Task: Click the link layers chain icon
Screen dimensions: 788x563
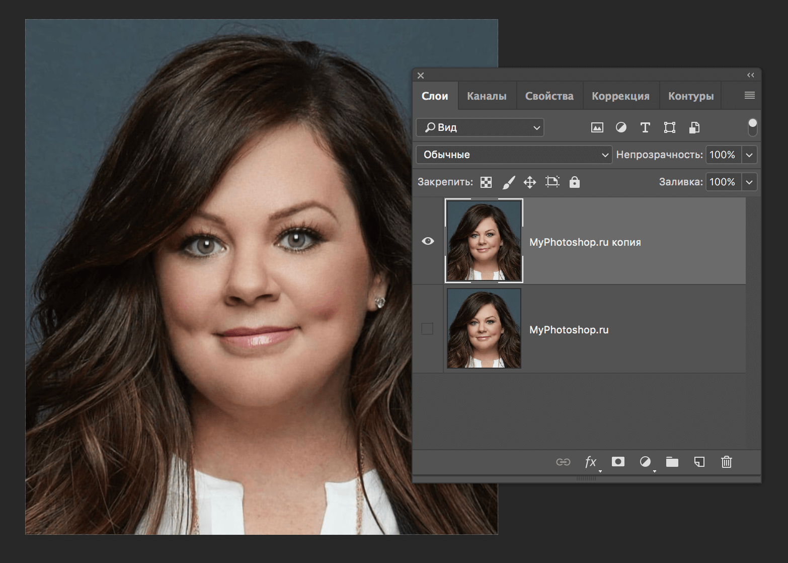Action: pyautogui.click(x=563, y=462)
